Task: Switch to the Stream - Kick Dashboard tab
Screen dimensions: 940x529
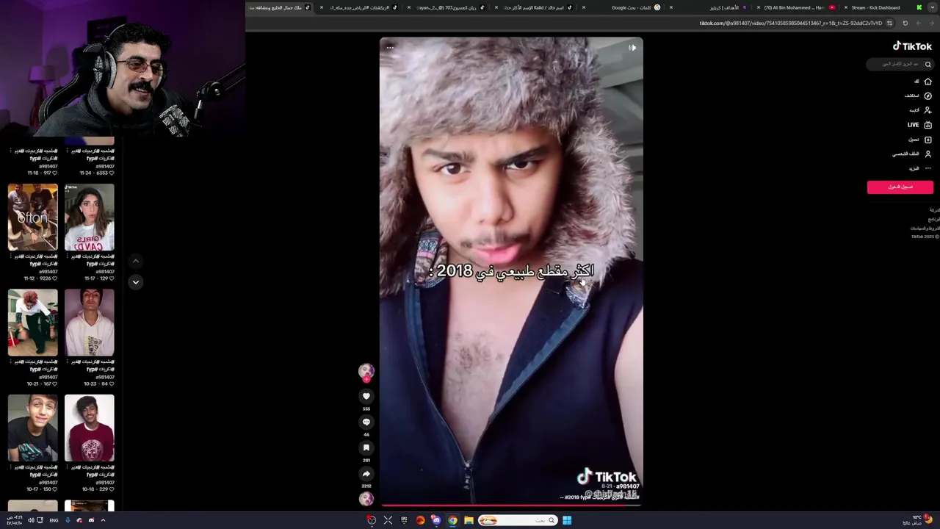Action: pyautogui.click(x=881, y=7)
